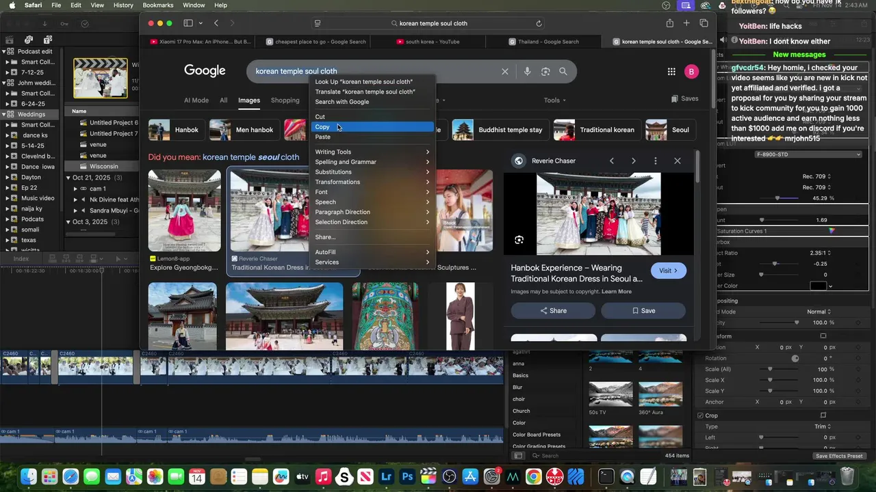Open the Learn More copyright link

pos(617,292)
